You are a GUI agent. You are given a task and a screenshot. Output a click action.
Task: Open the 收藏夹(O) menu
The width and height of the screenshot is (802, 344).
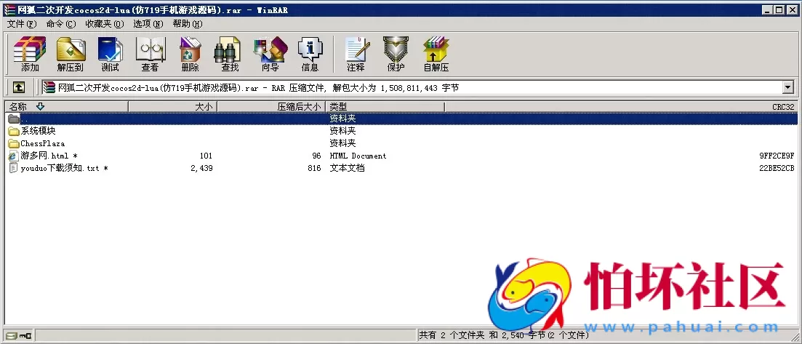click(x=105, y=23)
